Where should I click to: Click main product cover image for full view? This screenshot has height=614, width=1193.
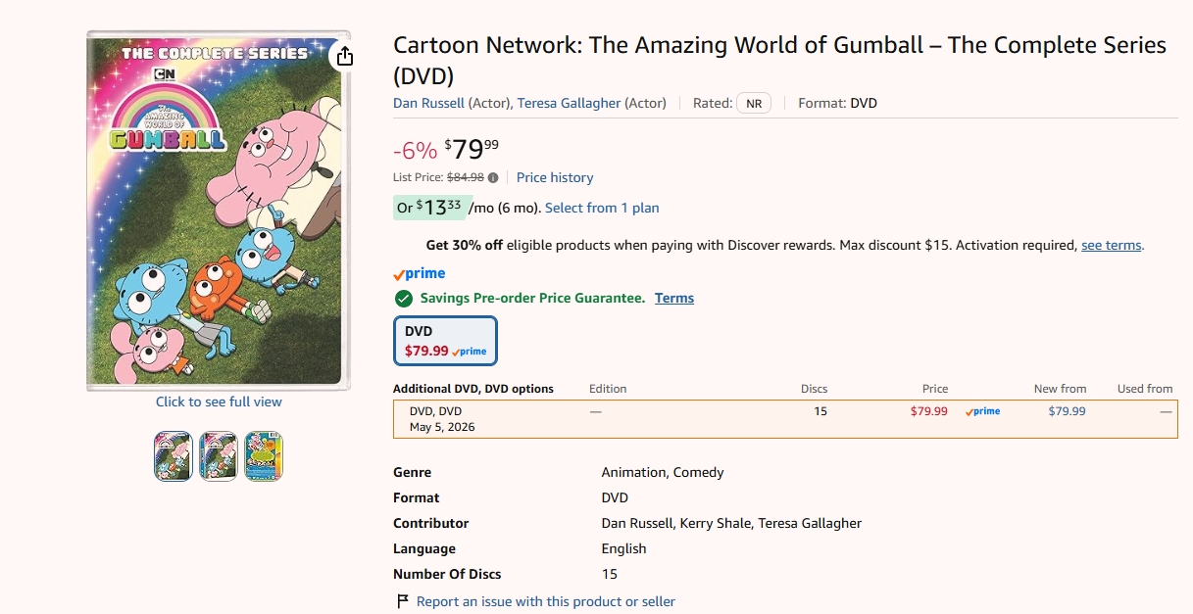[219, 211]
